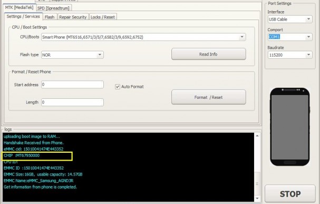
Task: Click the logs scroll down arrow
Action: (x=257, y=198)
